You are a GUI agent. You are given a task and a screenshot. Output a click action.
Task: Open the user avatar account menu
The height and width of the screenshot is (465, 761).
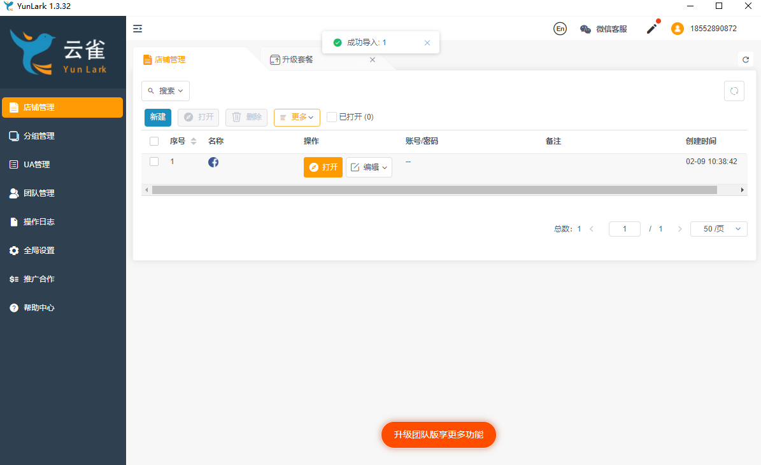pyautogui.click(x=678, y=29)
